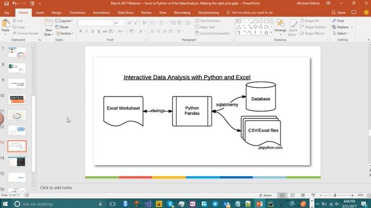Viewport: 371px width, 208px height.
Task: Select the triangle shape in gallery
Action: click(x=239, y=27)
